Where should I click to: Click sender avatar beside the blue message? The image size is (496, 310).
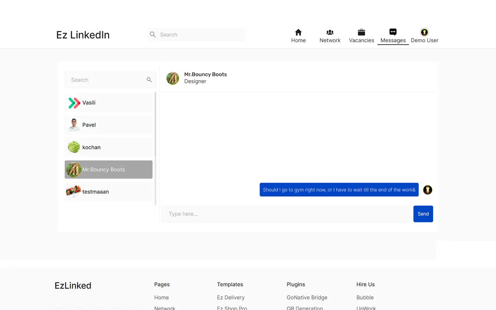click(x=427, y=190)
